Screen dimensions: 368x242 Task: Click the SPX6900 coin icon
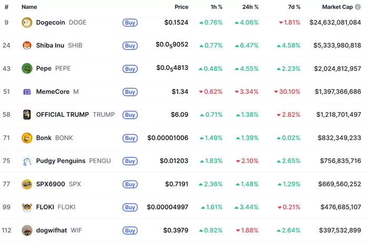point(27,184)
